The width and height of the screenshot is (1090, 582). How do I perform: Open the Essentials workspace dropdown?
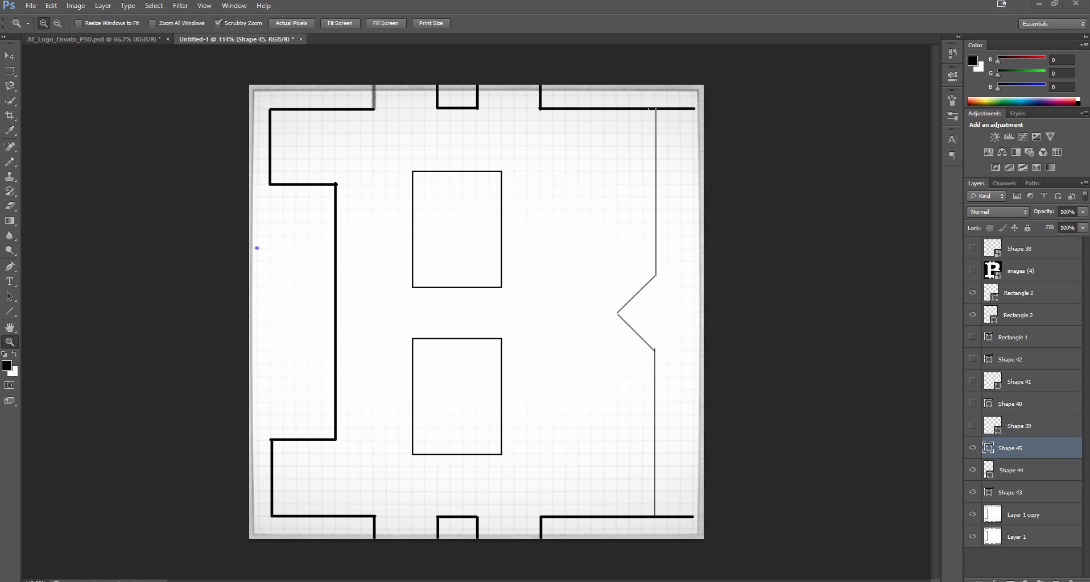click(x=1052, y=23)
